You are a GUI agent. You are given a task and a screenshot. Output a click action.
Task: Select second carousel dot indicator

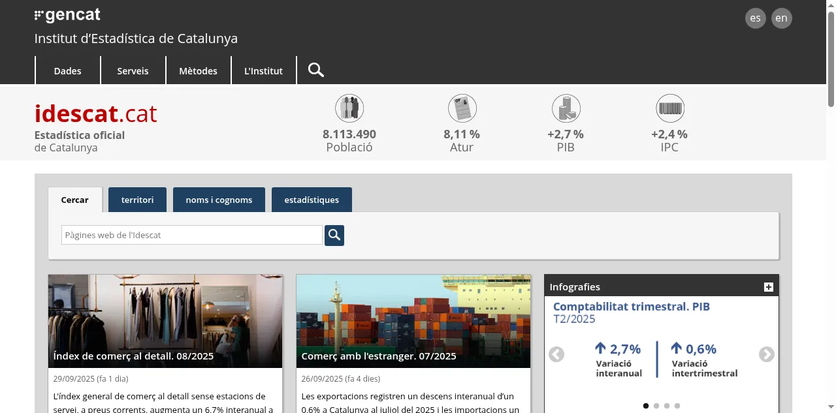coord(656,406)
